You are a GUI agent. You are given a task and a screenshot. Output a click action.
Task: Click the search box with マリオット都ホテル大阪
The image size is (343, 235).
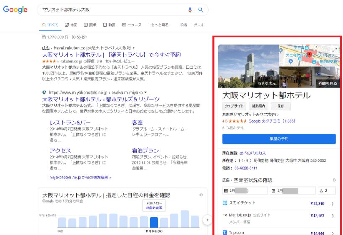tap(123, 10)
